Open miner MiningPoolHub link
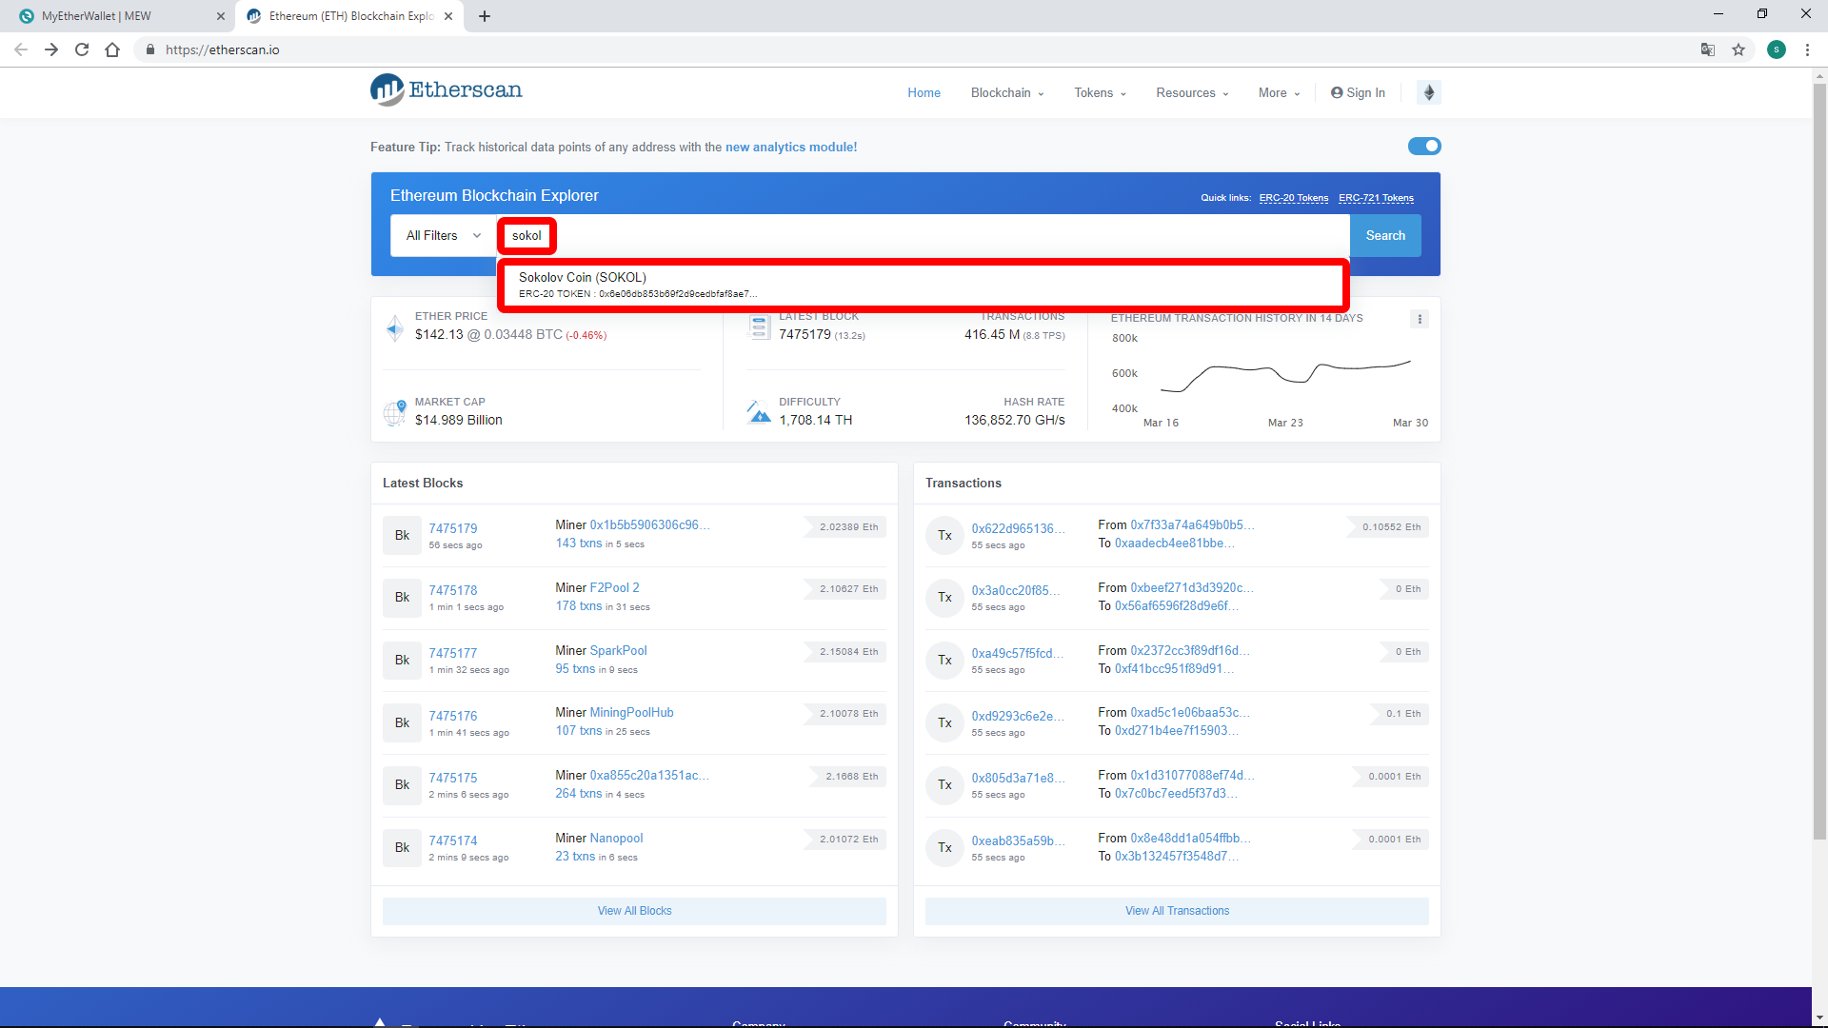Image resolution: width=1828 pixels, height=1028 pixels. tap(632, 713)
